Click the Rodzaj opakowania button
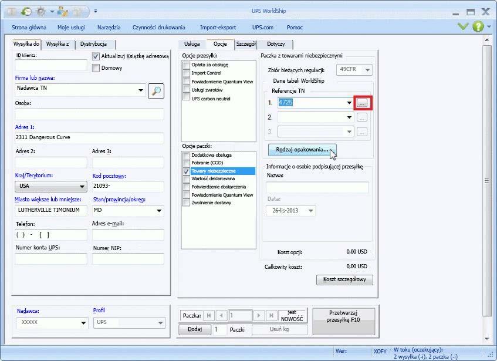This screenshot has width=497, height=361. tap(302, 150)
